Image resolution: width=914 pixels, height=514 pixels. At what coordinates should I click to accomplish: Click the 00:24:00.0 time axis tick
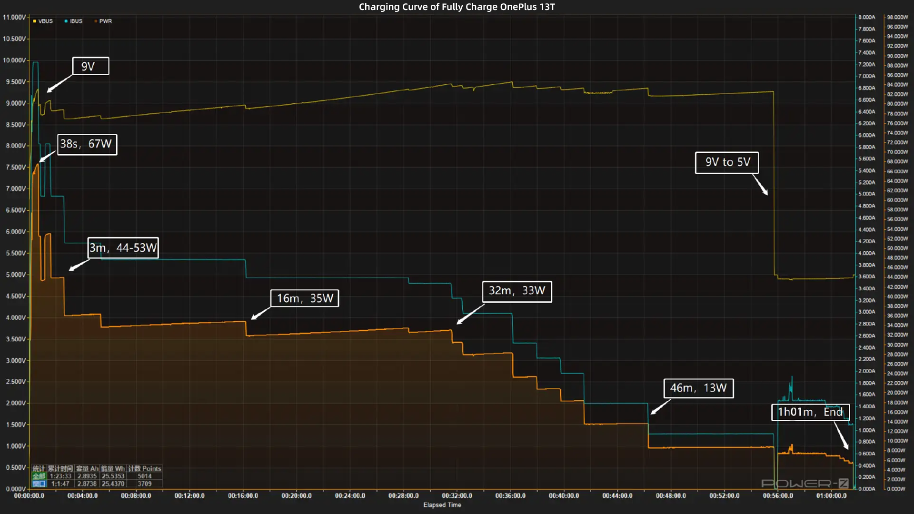350,496
